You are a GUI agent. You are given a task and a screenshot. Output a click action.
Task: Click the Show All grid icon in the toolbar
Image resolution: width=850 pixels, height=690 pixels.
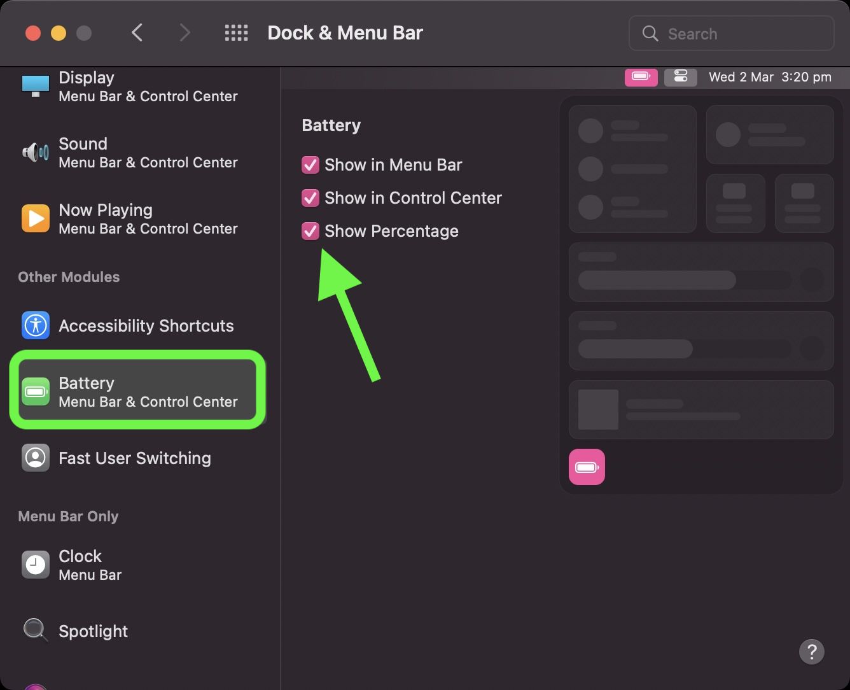coord(236,32)
